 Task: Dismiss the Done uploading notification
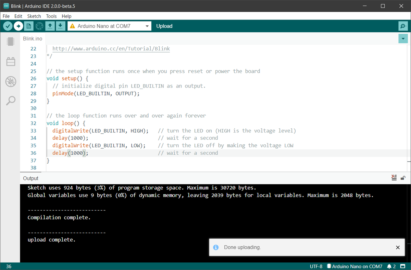(398, 247)
